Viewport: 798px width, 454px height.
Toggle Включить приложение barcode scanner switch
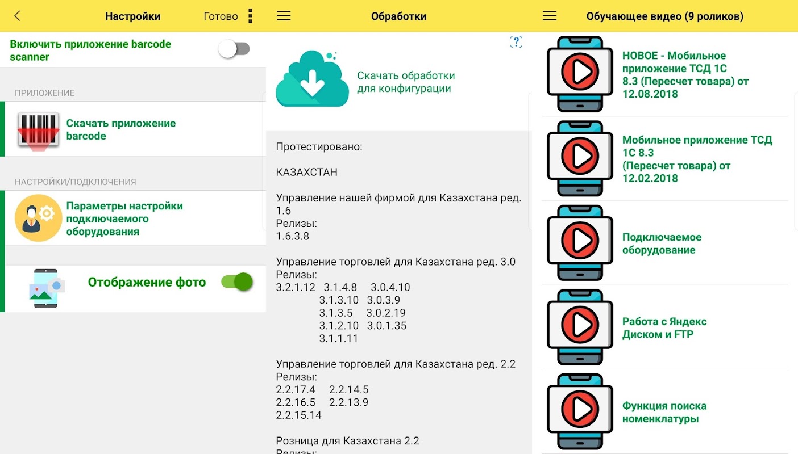click(235, 49)
